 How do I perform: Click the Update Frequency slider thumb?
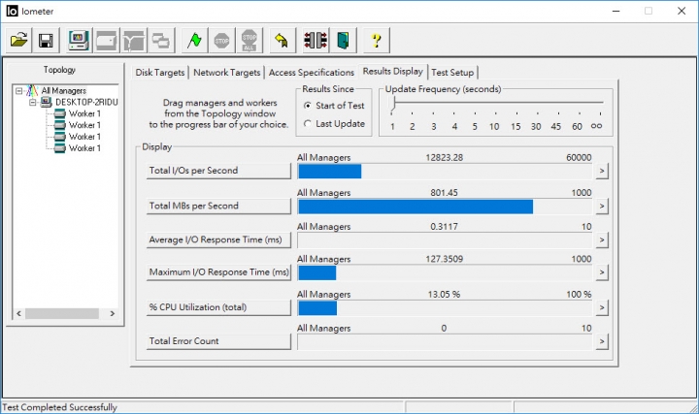point(393,104)
